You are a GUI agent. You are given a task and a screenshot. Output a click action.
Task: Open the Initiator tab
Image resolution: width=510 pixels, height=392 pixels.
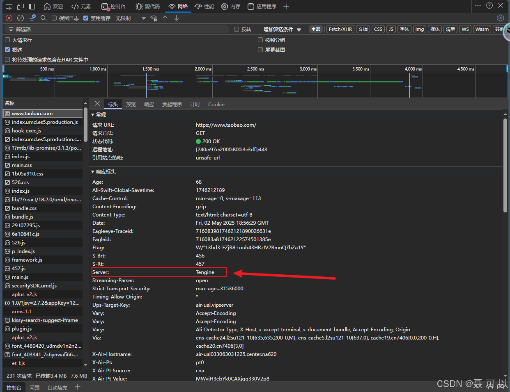point(172,105)
